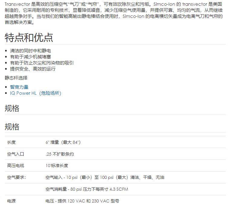Open the 智商力量 link
Screen dimensions: 236x207
tap(19, 87)
